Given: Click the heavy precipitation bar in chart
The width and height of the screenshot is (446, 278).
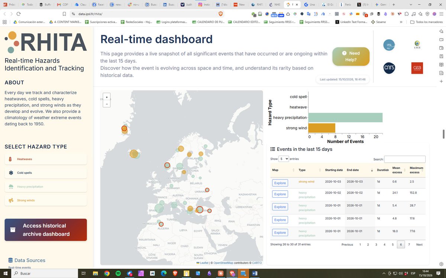Looking at the screenshot, I should pyautogui.click(x=345, y=118).
